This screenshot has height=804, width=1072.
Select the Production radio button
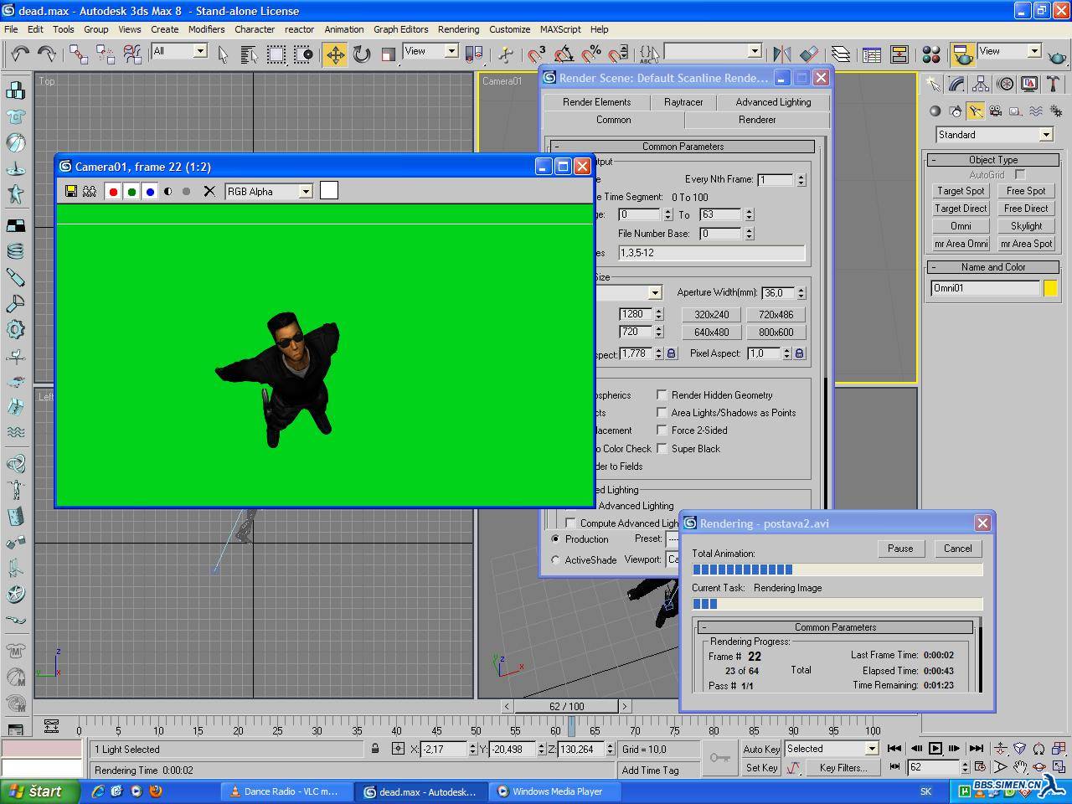555,539
